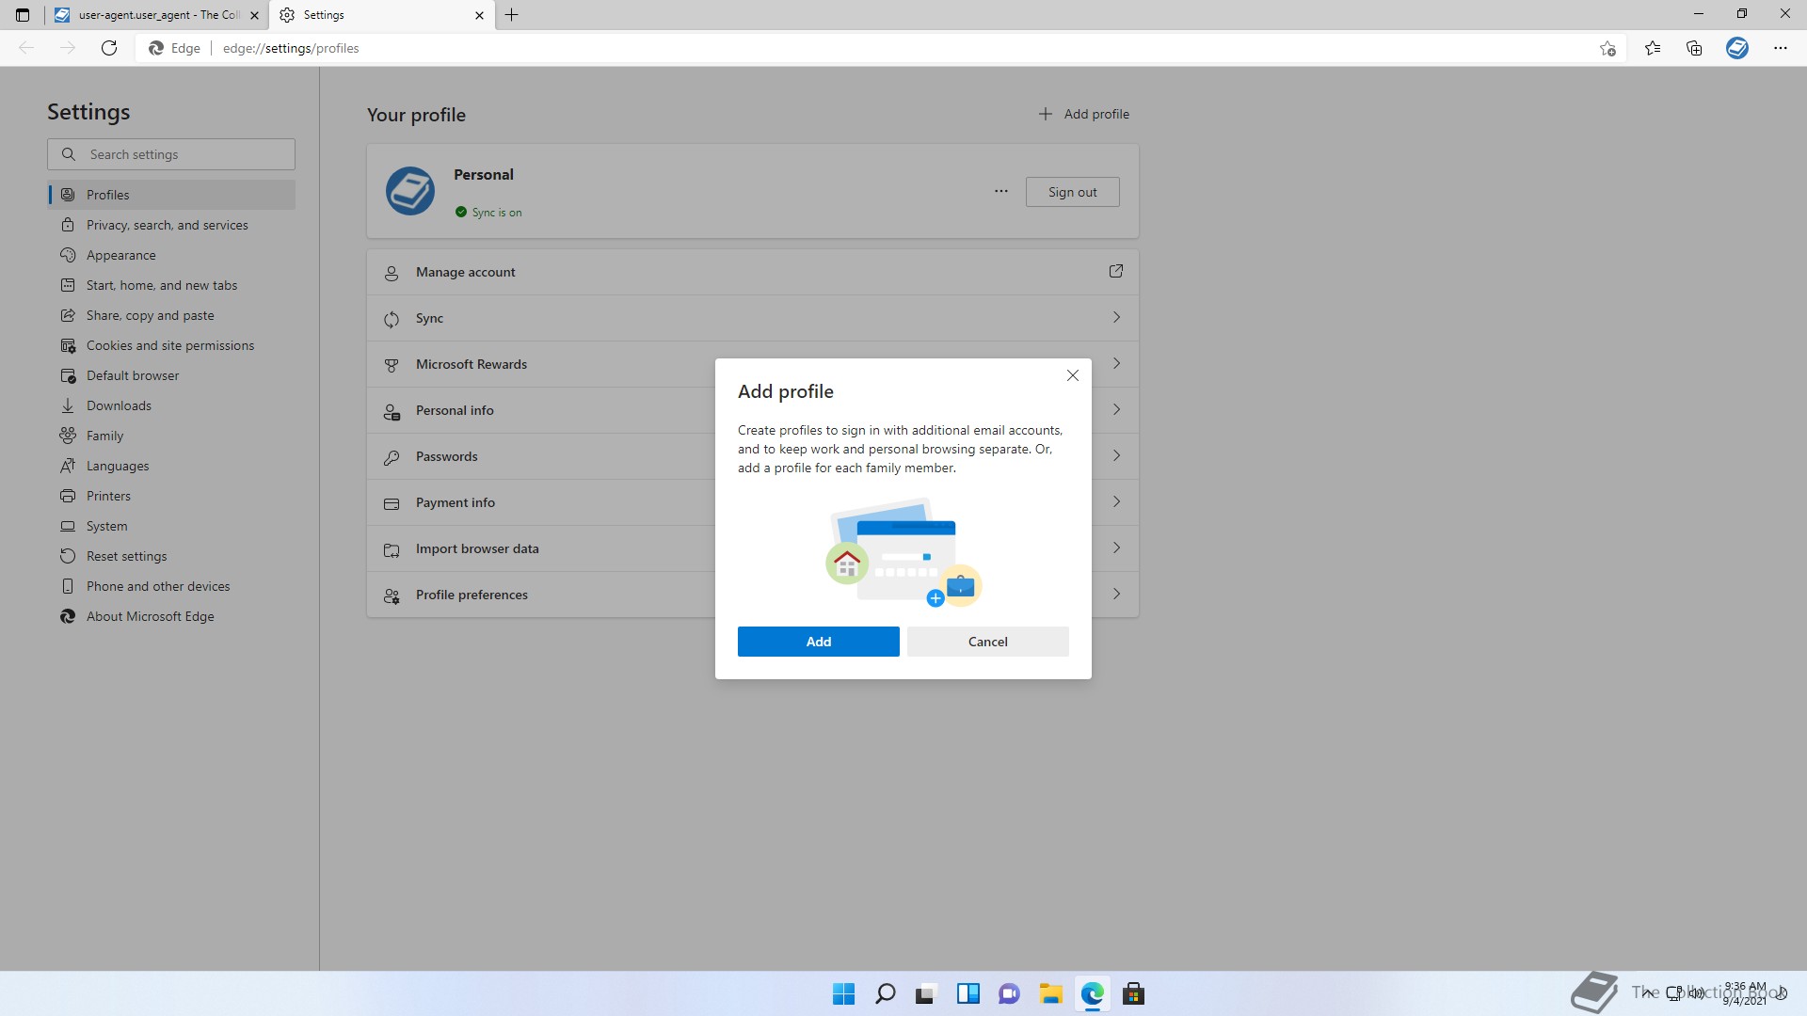This screenshot has height=1016, width=1807.
Task: Click the address bar URL edge://settings/profiles
Action: click(x=291, y=48)
